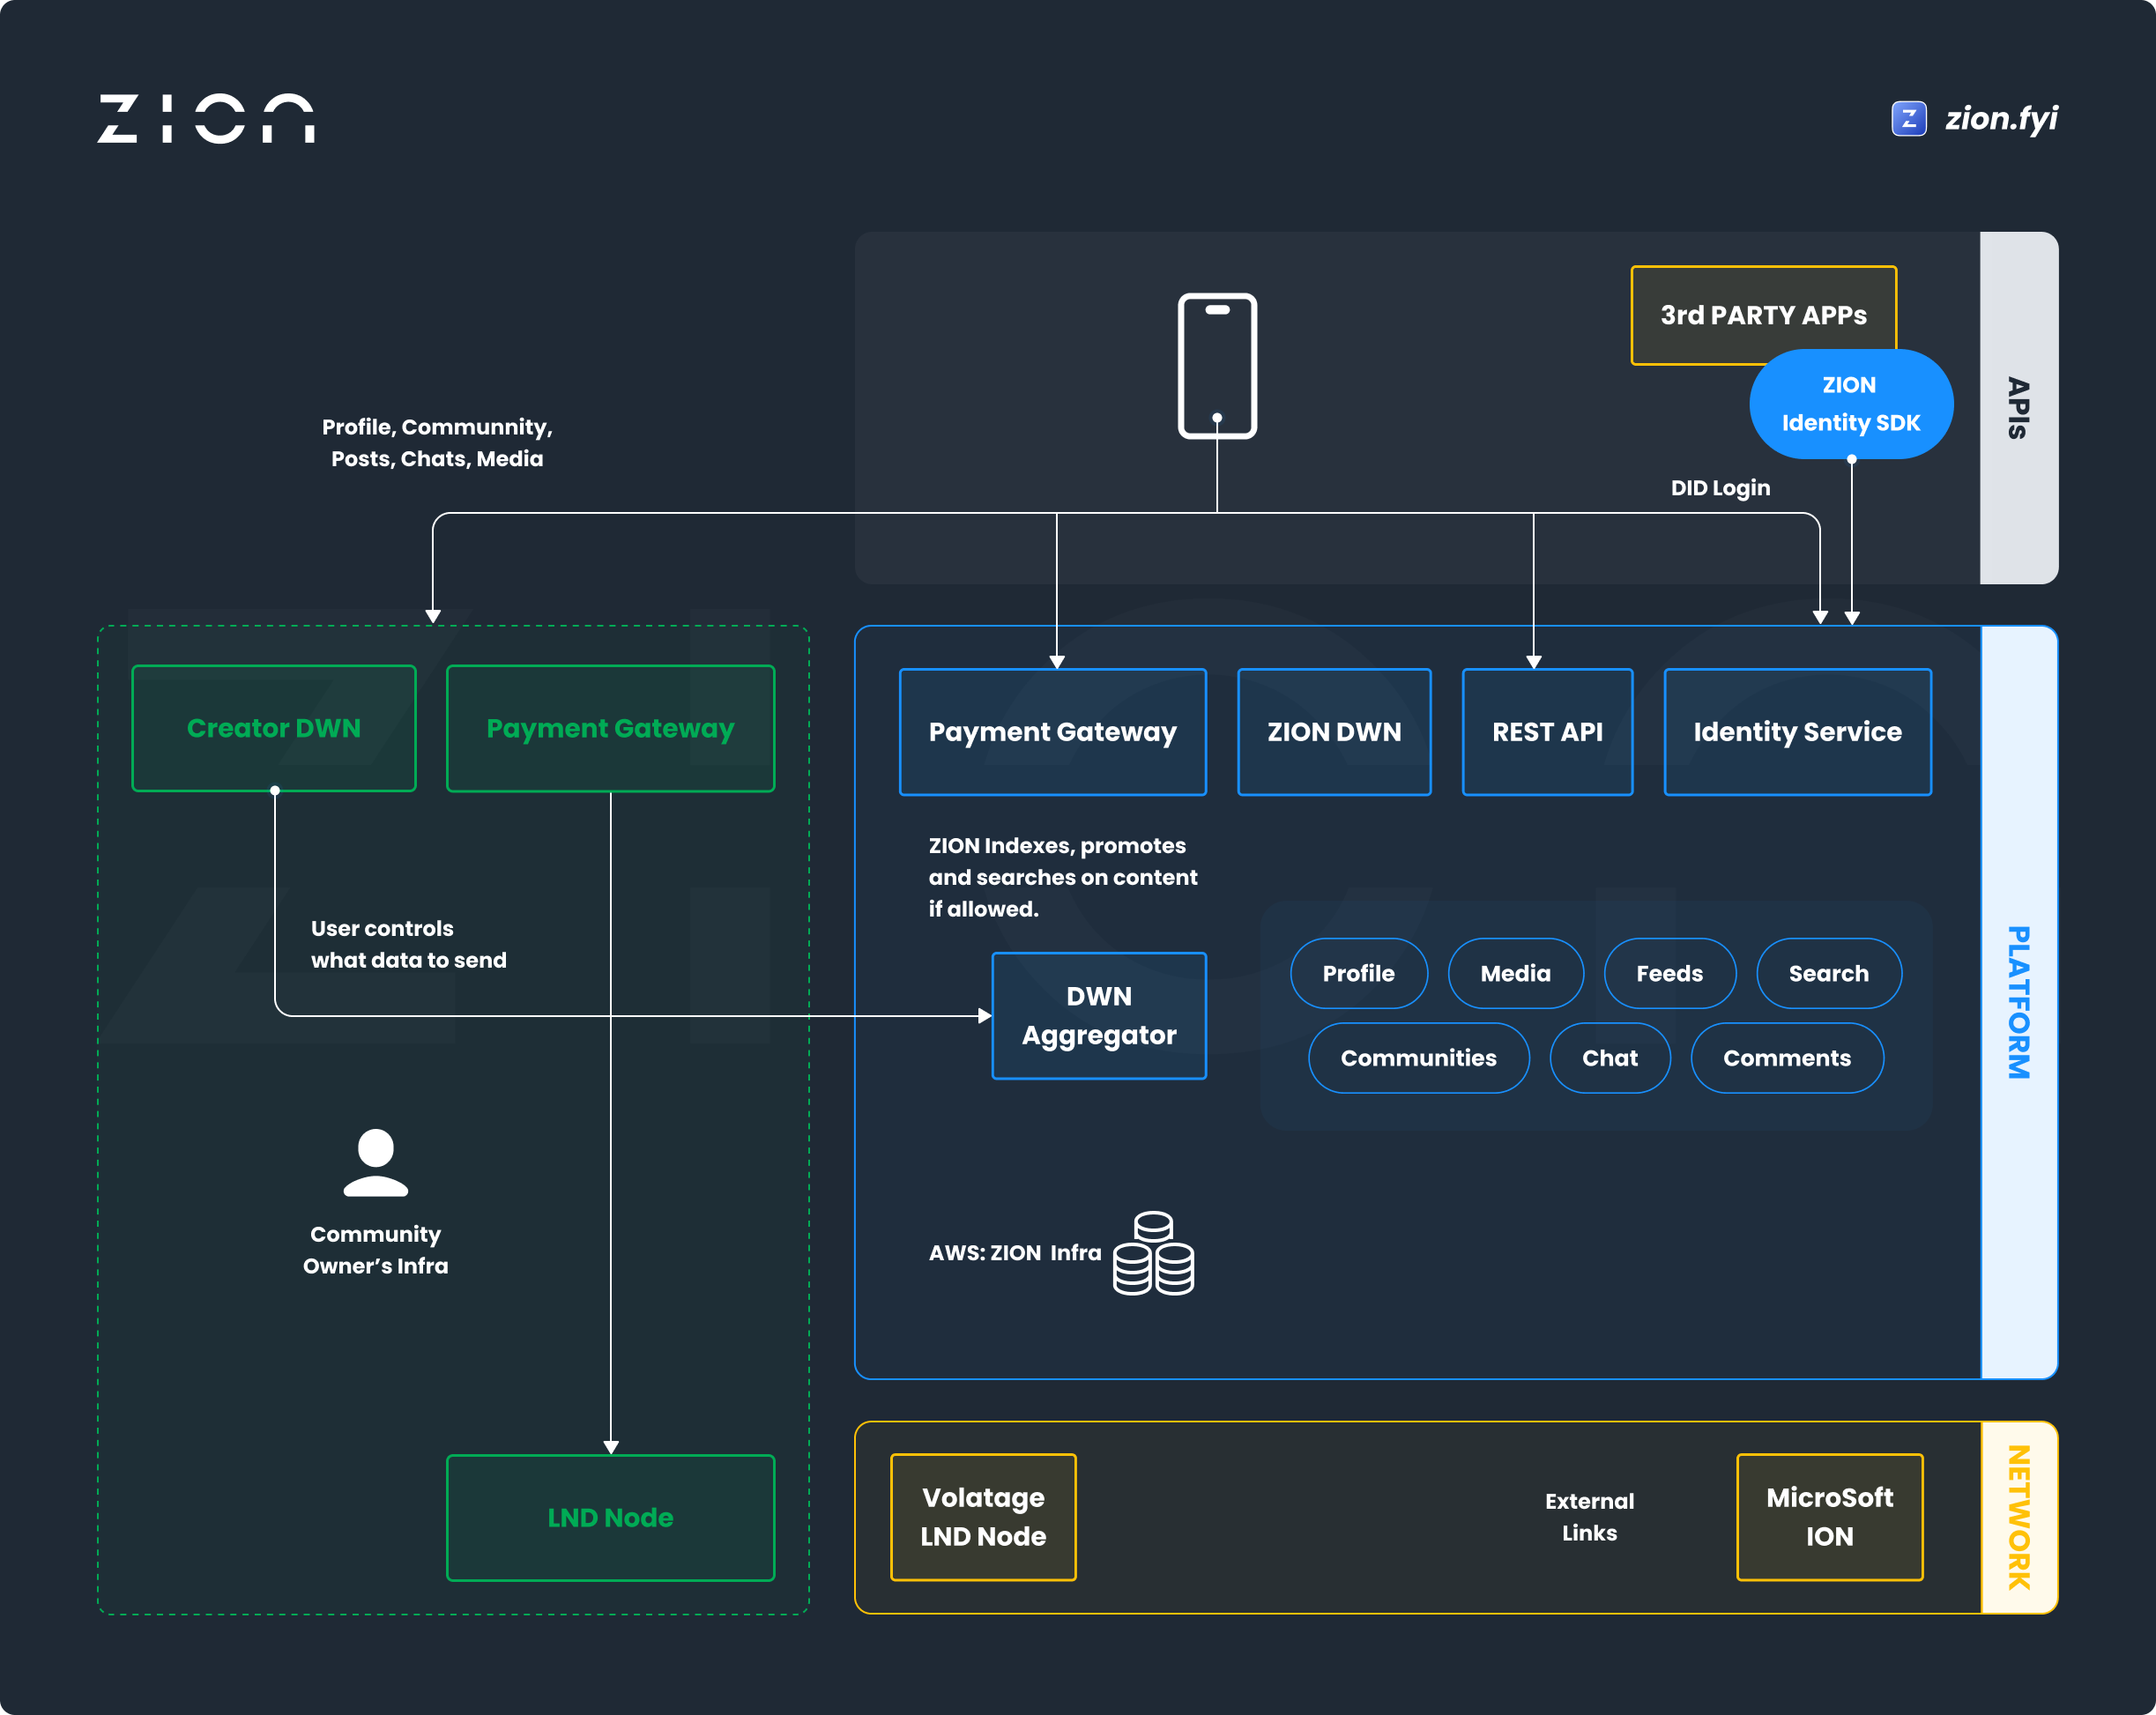Viewport: 2156px width, 1715px height.
Task: Click the green Payment Gateway box
Action: pos(610,728)
